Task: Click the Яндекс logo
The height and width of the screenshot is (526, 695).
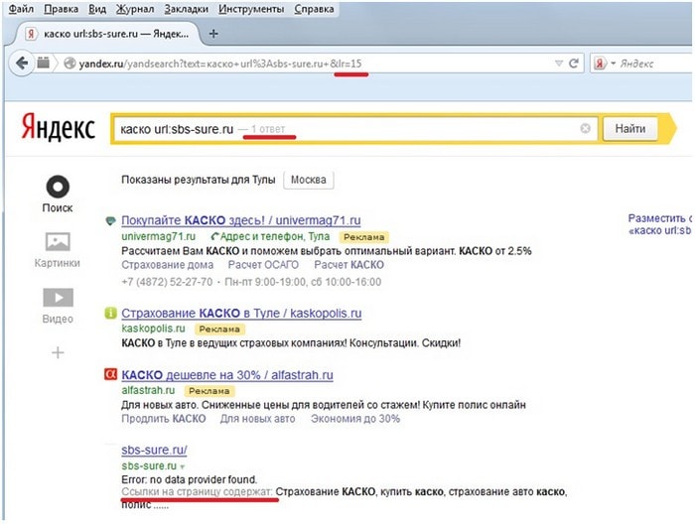Action: point(58,127)
